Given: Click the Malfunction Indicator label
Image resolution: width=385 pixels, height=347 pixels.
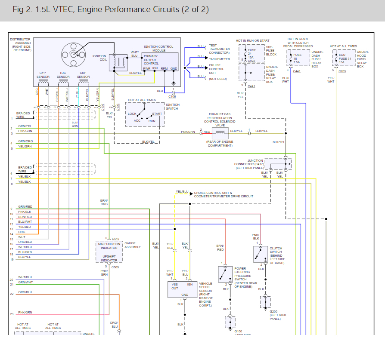Looking at the screenshot, I should click(109, 246).
